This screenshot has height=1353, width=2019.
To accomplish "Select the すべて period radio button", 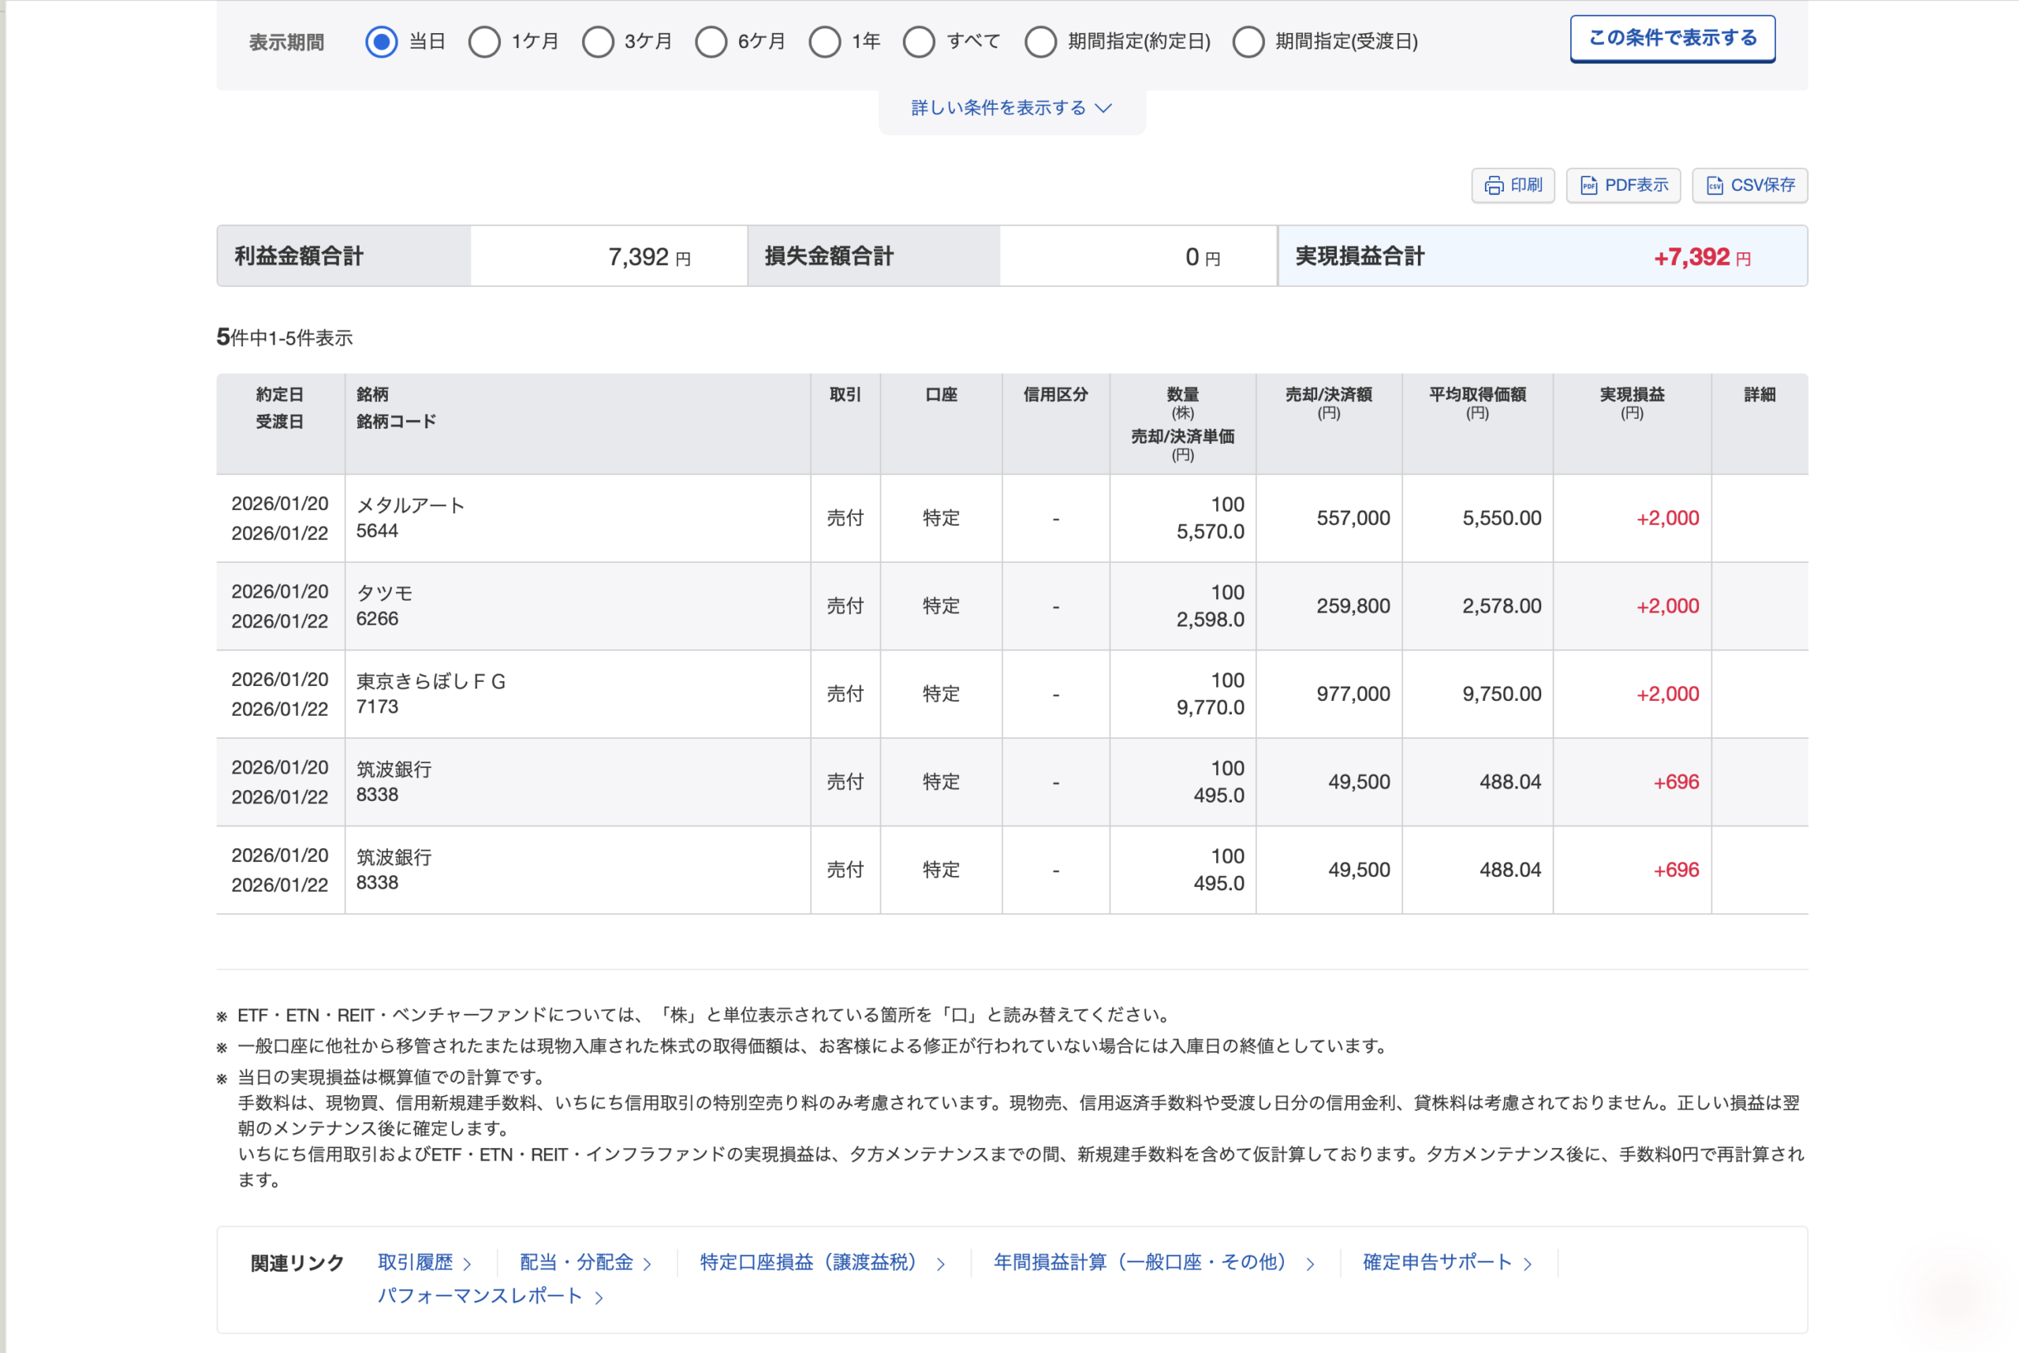I will (x=919, y=42).
